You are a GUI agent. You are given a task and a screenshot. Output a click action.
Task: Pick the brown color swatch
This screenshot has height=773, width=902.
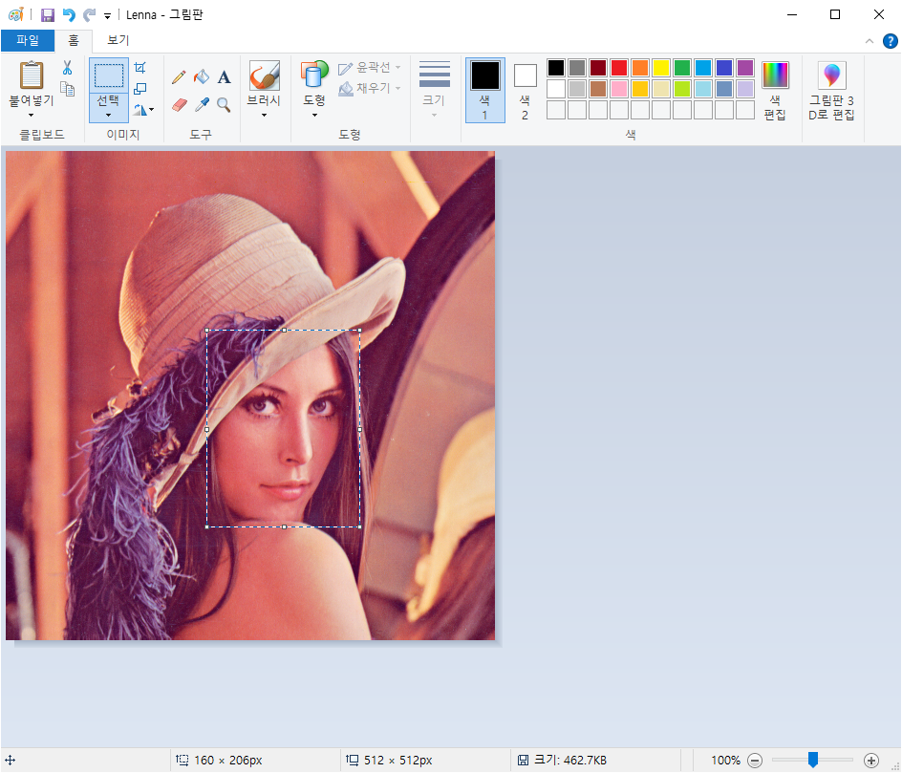point(598,89)
